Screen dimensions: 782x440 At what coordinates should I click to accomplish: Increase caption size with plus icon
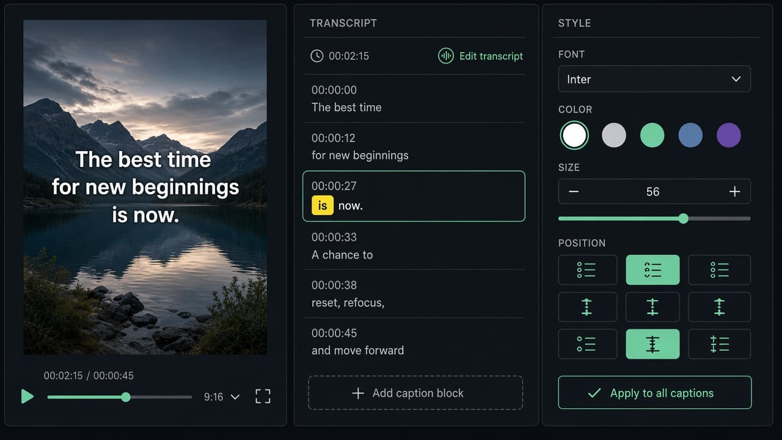pyautogui.click(x=735, y=192)
